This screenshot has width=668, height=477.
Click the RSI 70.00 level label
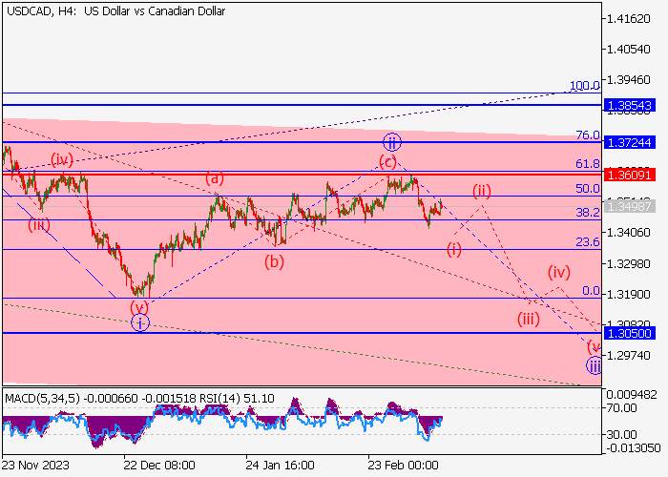622,408
